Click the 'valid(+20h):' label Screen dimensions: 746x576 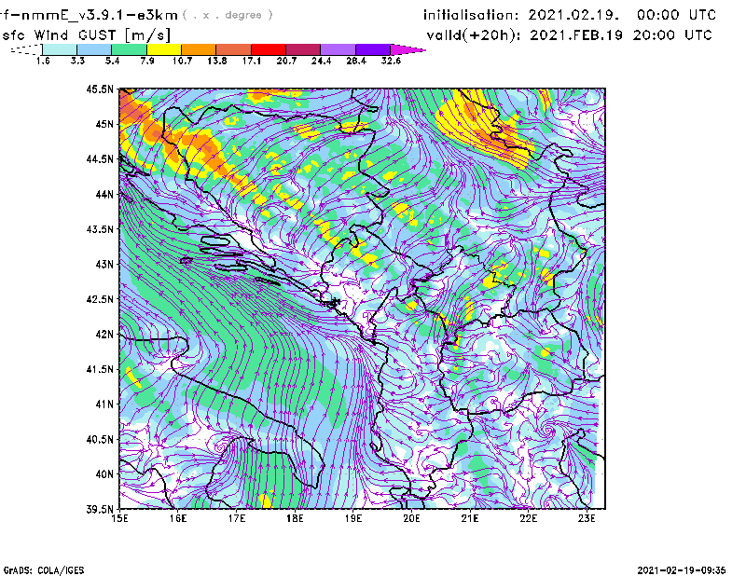tap(474, 35)
